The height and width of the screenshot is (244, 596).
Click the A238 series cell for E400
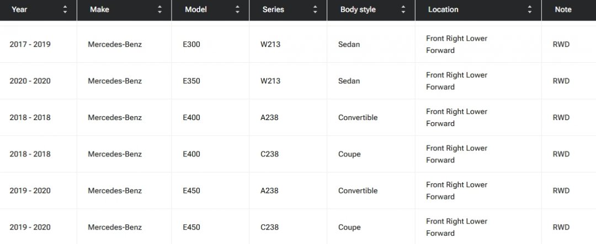[270, 117]
